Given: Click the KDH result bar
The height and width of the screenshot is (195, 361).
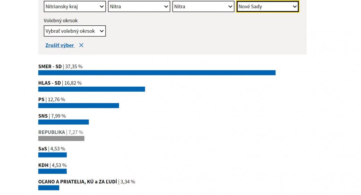Looking at the screenshot, I should pos(52,171).
